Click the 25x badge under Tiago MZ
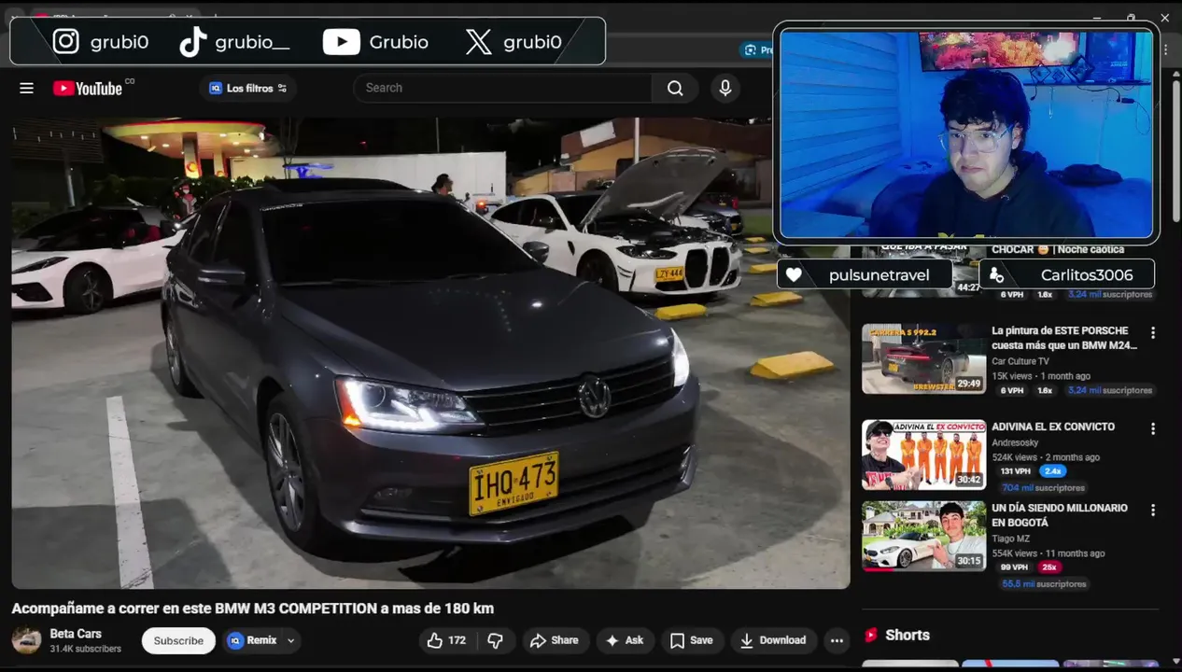 tap(1049, 567)
